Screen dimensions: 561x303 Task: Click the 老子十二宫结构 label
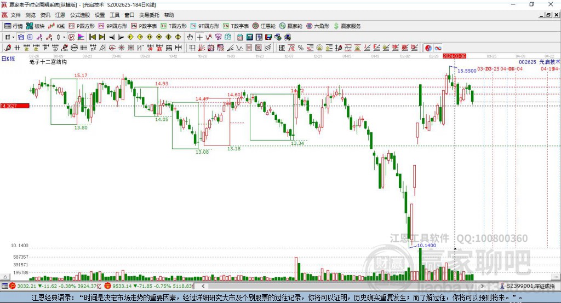pyautogui.click(x=48, y=62)
